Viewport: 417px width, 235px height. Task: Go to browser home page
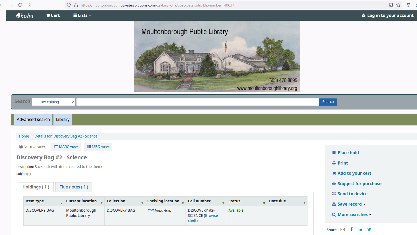coord(29,5)
